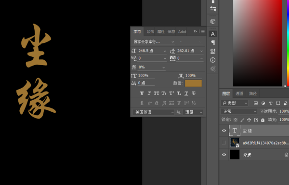Image resolution: width=289 pixels, height=185 pixels.
Task: Open the 3D panel cube icon
Action: pos(213,21)
